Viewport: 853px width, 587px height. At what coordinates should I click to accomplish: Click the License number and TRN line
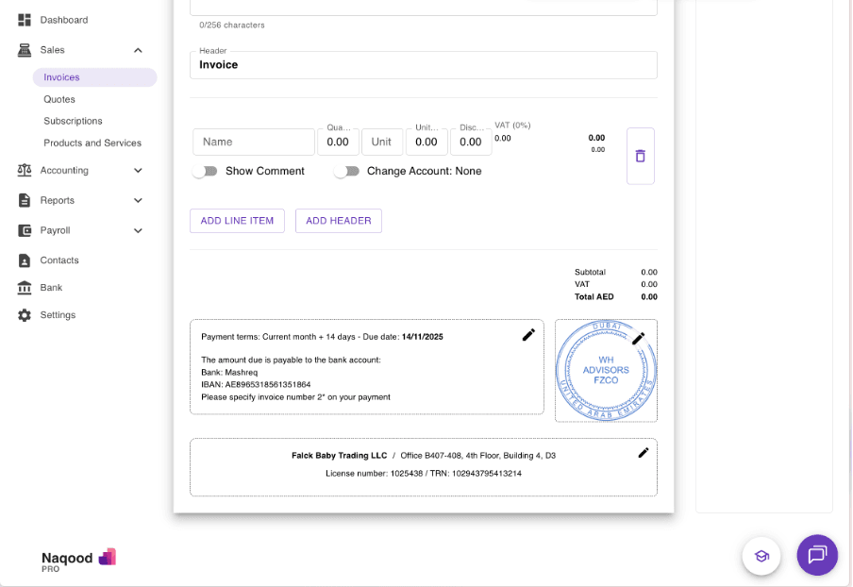(424, 474)
